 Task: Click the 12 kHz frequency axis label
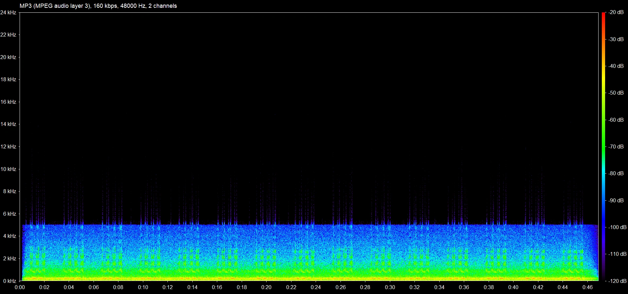8,147
